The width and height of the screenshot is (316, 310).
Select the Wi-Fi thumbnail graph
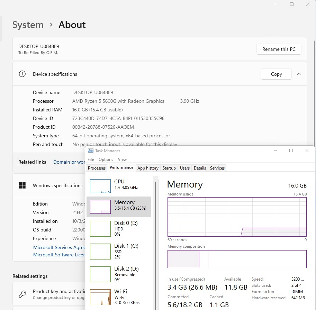[100, 297]
